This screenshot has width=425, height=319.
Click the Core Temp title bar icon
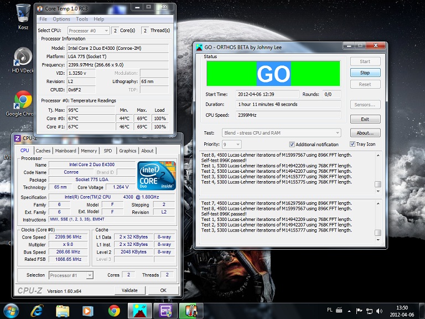coord(40,8)
